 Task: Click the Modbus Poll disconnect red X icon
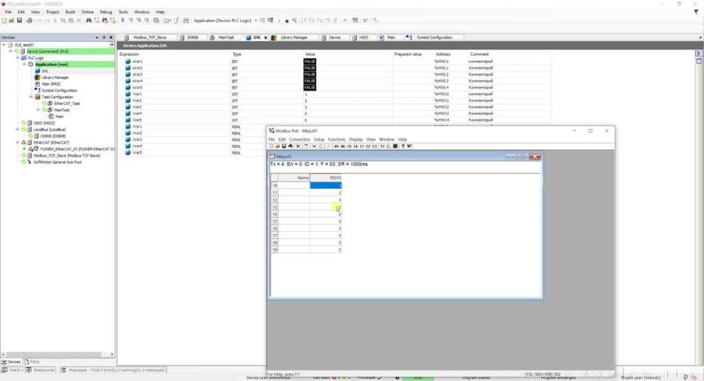coord(298,146)
